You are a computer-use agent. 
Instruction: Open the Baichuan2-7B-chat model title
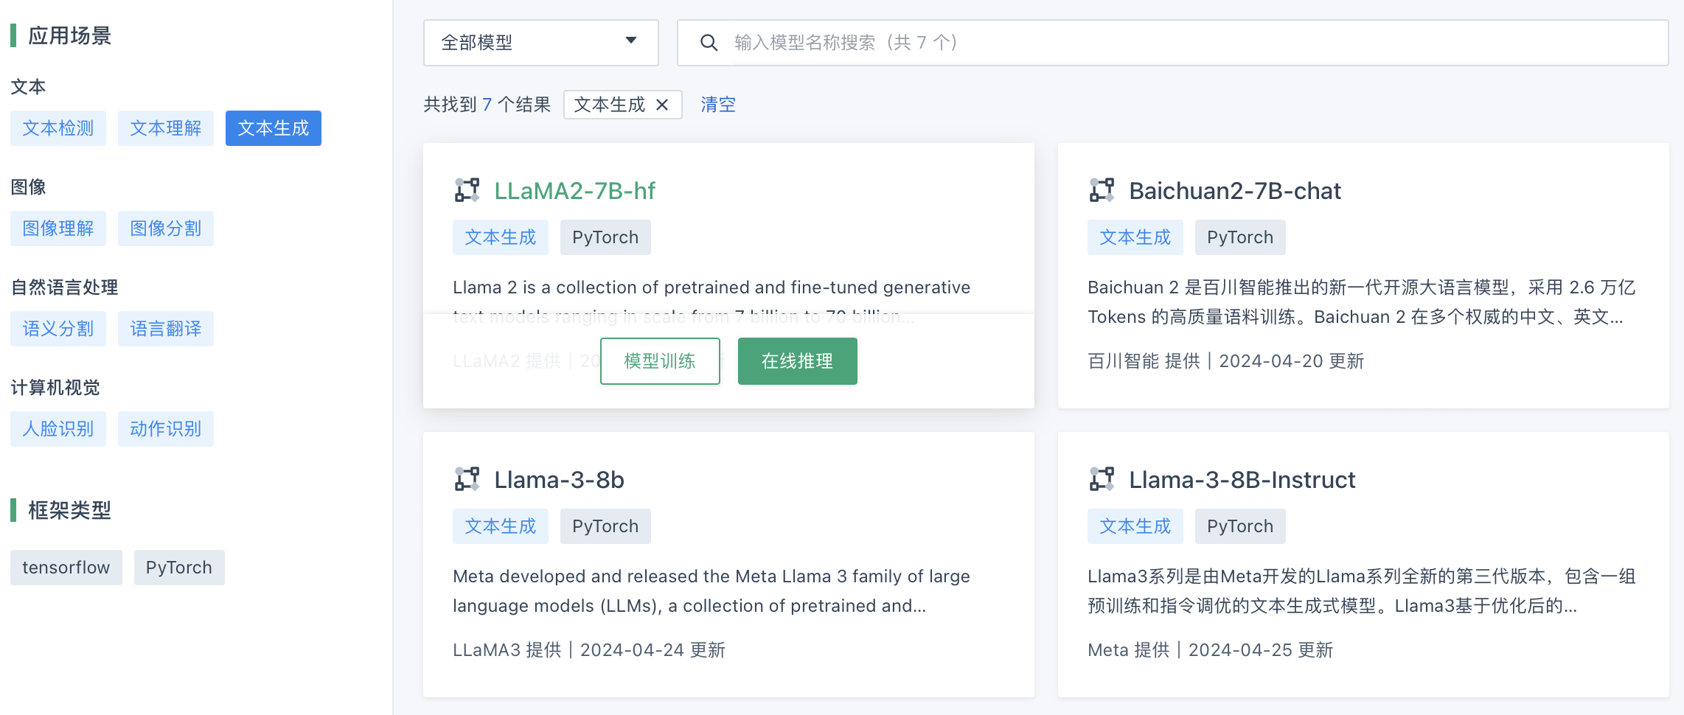[1234, 191]
